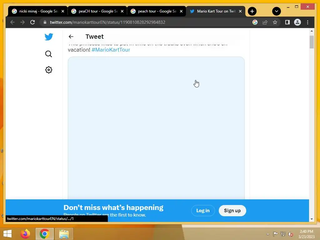Click the network tray icon
This screenshot has width=320, height=240.
pos(283,234)
